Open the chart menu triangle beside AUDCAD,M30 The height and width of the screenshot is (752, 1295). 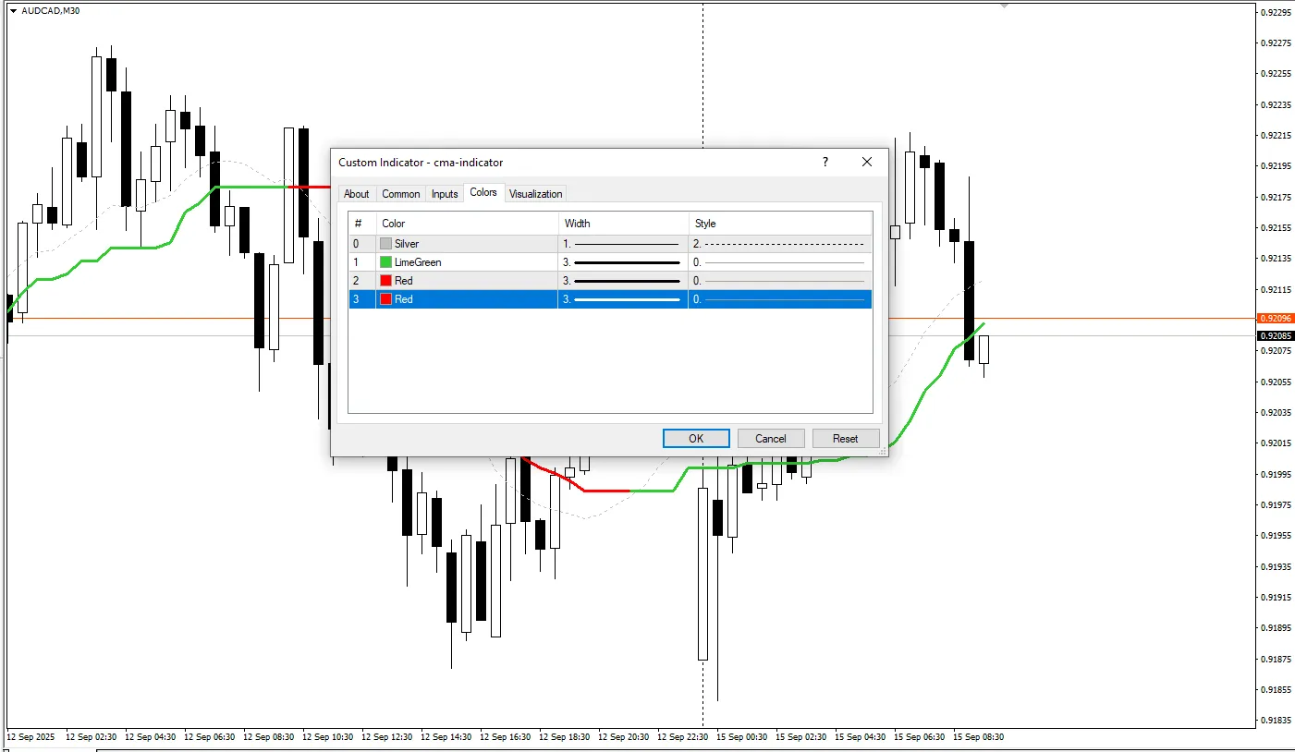[x=13, y=11]
